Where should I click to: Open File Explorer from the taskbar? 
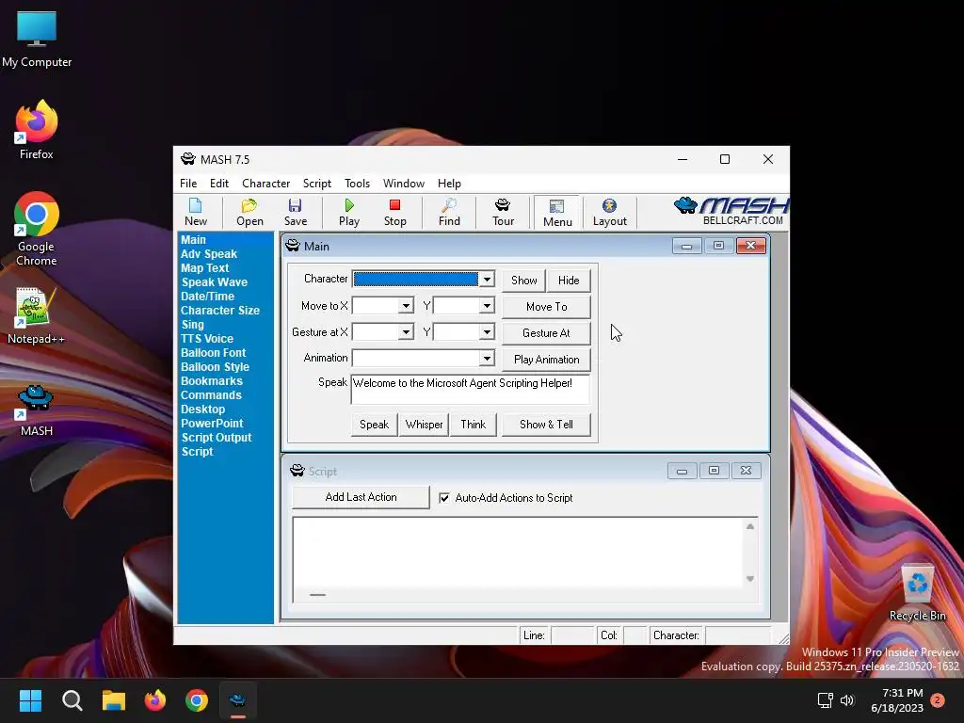(x=114, y=700)
